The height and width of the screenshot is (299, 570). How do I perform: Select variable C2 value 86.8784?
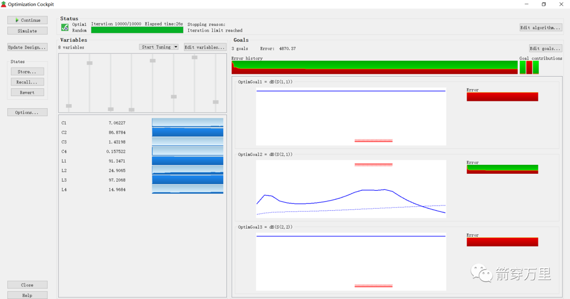pyautogui.click(x=117, y=133)
